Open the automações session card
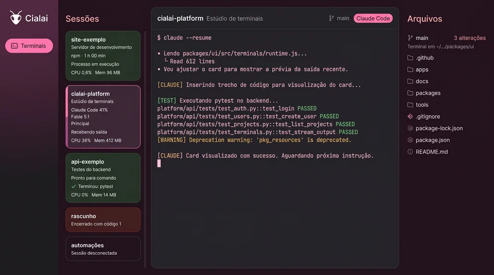 pos(103,249)
